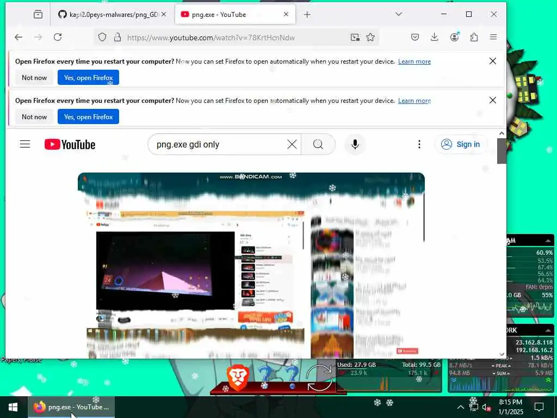
Task: Click the Firefox taskbar button
Action: pyautogui.click(x=71, y=407)
